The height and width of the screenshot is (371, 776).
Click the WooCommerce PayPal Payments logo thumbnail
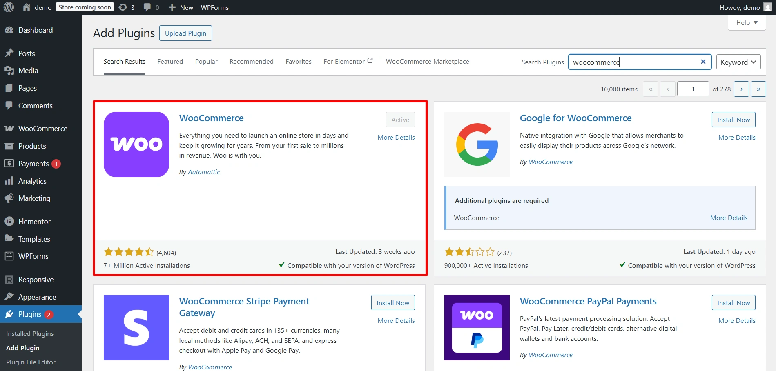(x=477, y=328)
